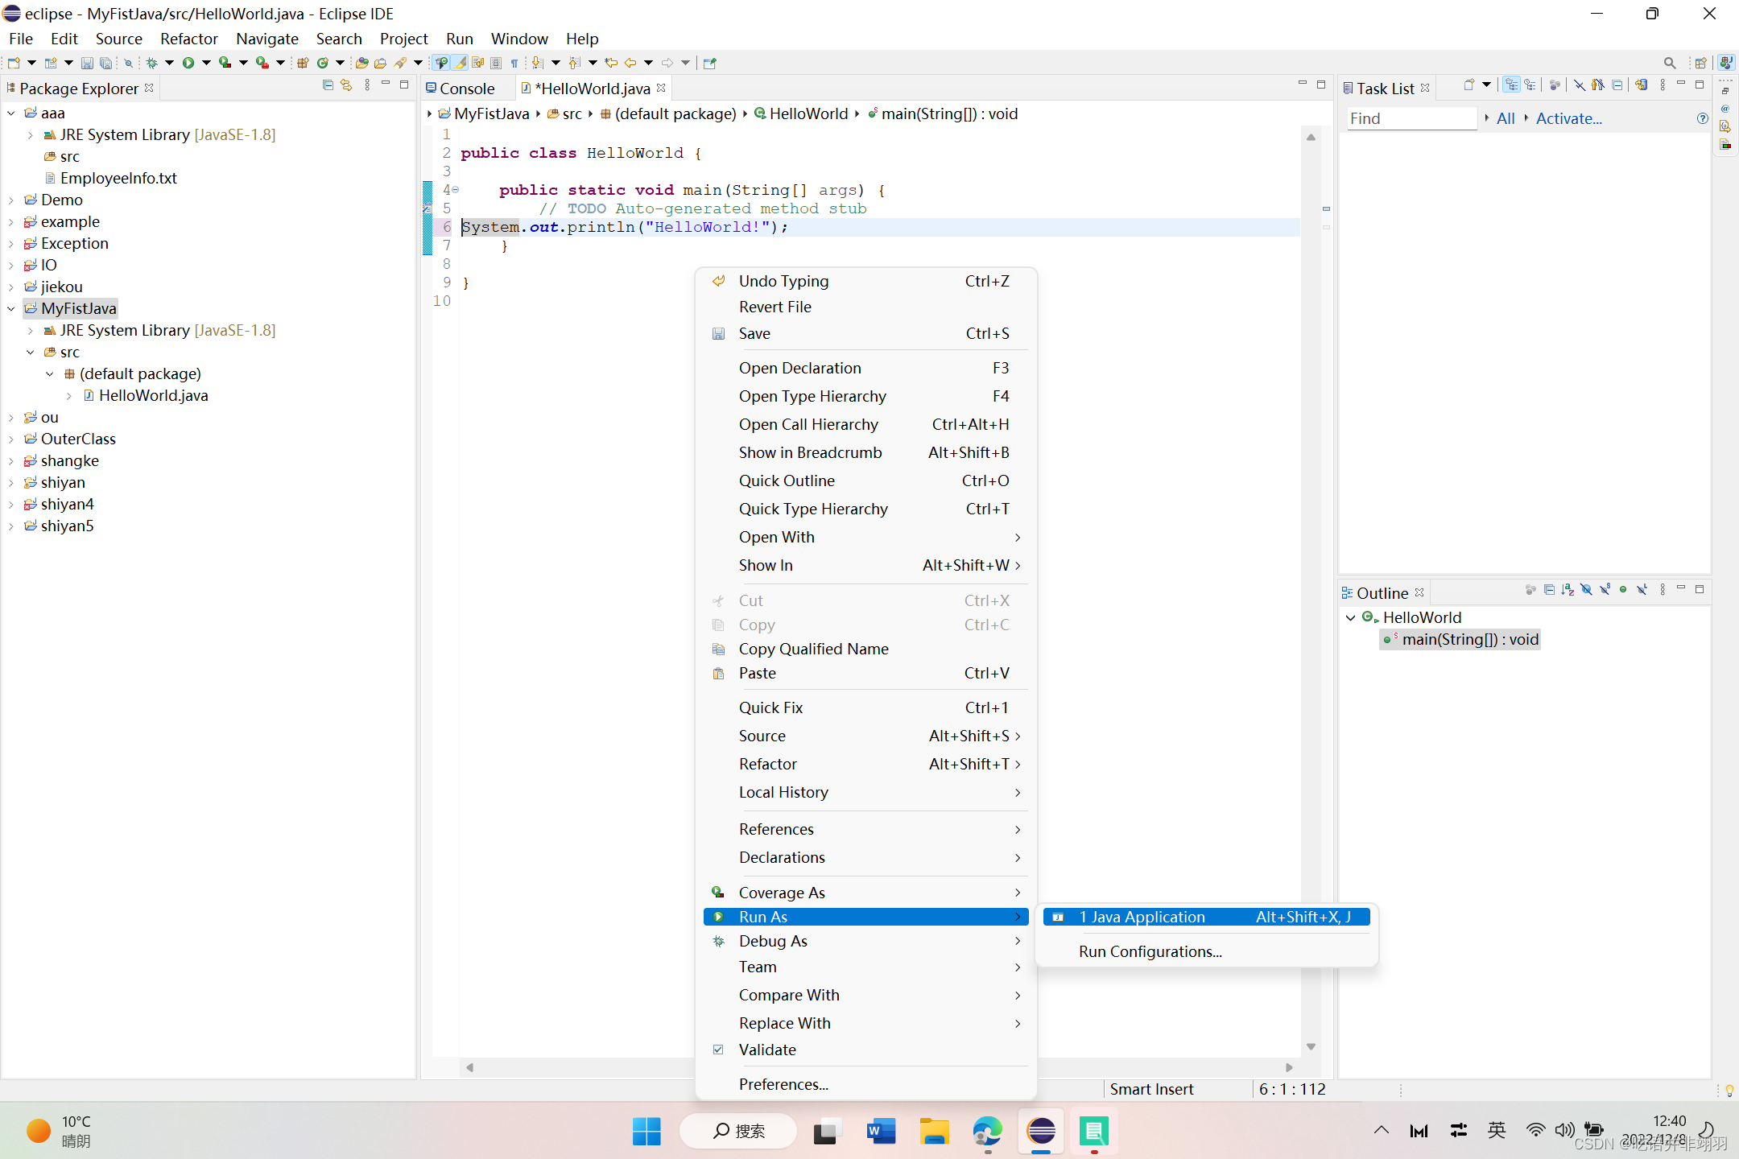Open the Run button dropdown arrow
The width and height of the screenshot is (1739, 1159).
click(x=207, y=63)
